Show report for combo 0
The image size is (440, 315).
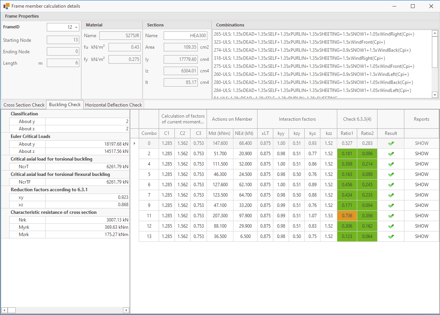[421, 143]
